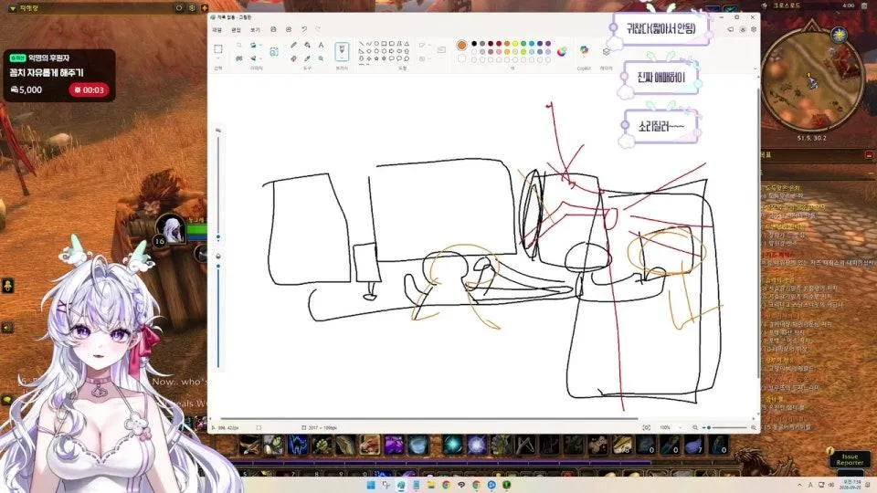877x493 pixels.
Task: Open the 파일 (File) menu in Paint
Action: coord(217,29)
